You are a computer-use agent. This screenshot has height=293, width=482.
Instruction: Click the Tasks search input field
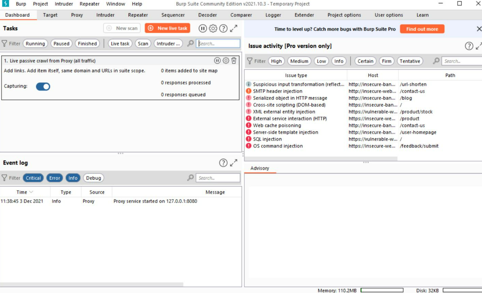coord(218,44)
